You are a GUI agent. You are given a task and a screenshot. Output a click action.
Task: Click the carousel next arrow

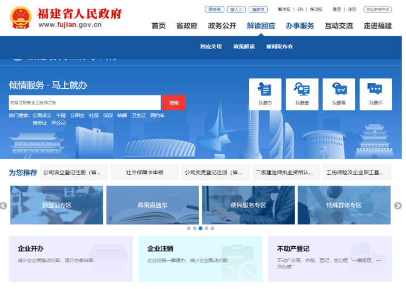pos(398,206)
